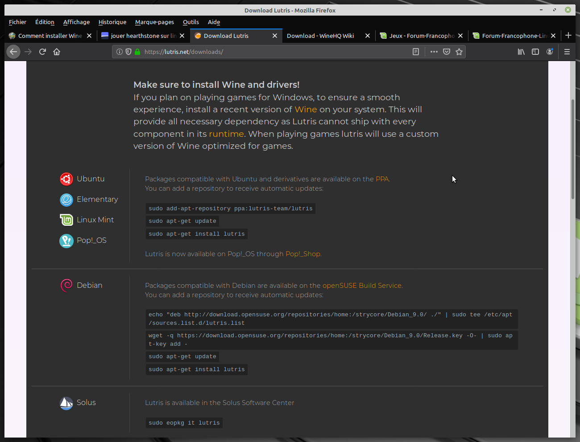Bookmark this page with the star icon
580x442 pixels.
[459, 52]
